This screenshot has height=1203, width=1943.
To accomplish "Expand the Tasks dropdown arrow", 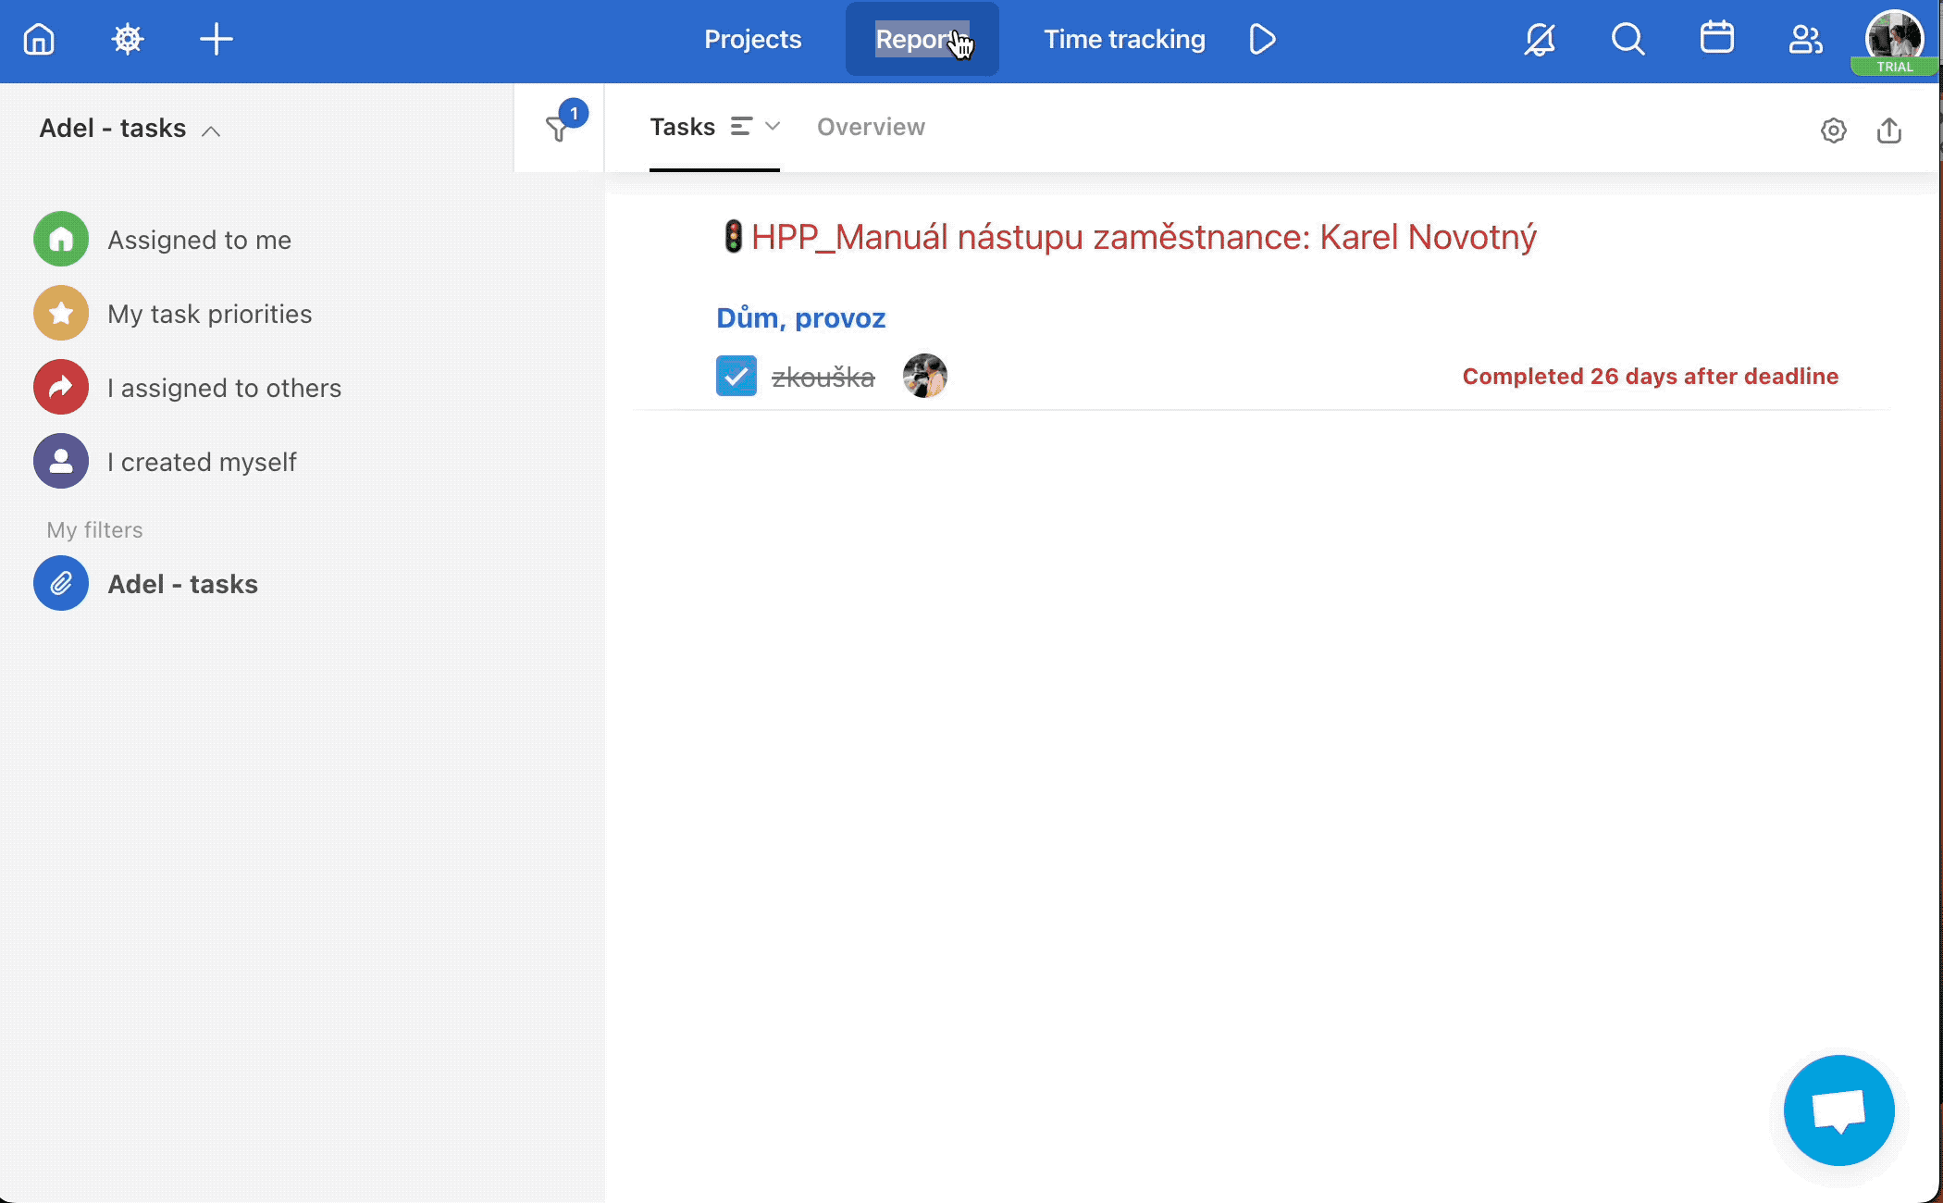I will (773, 126).
